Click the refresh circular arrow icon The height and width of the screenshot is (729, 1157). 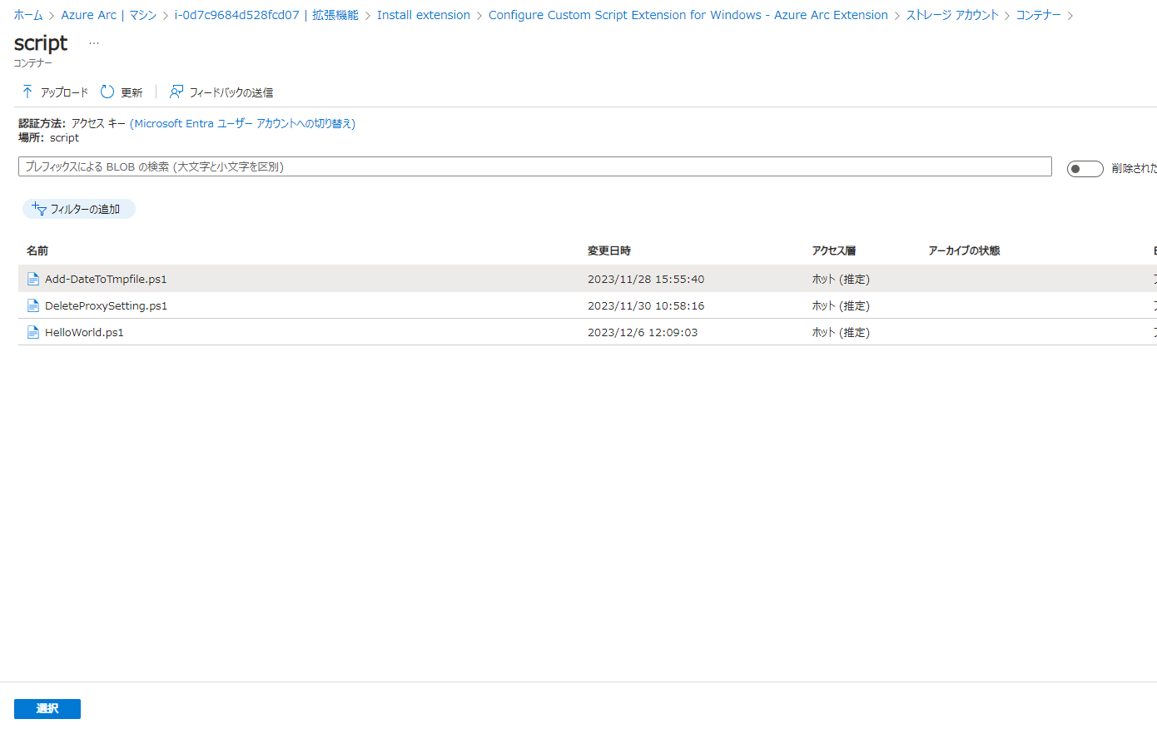107,92
